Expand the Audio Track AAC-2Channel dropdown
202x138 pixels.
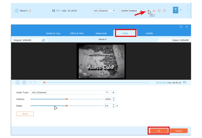click(70, 92)
